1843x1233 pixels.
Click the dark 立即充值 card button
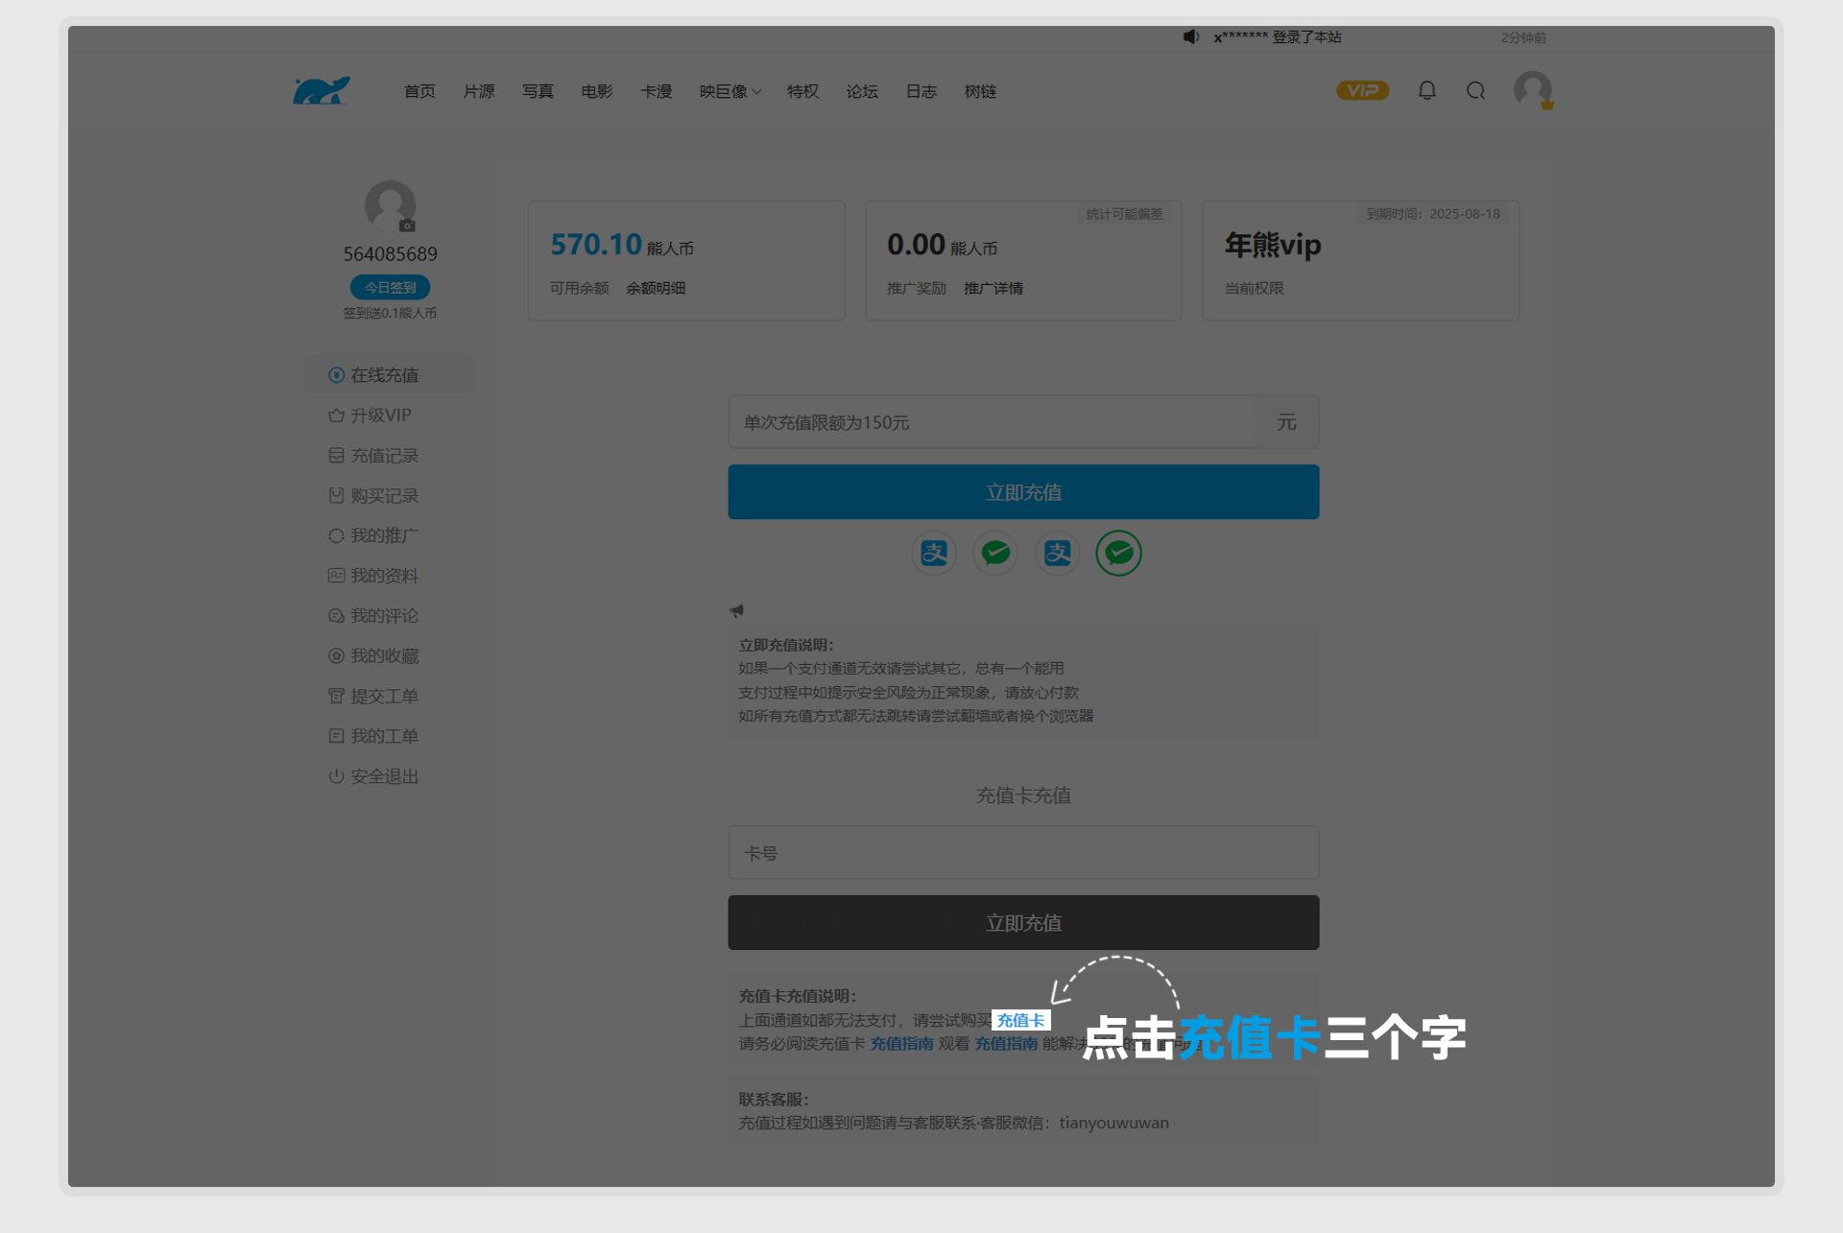coord(1023,923)
